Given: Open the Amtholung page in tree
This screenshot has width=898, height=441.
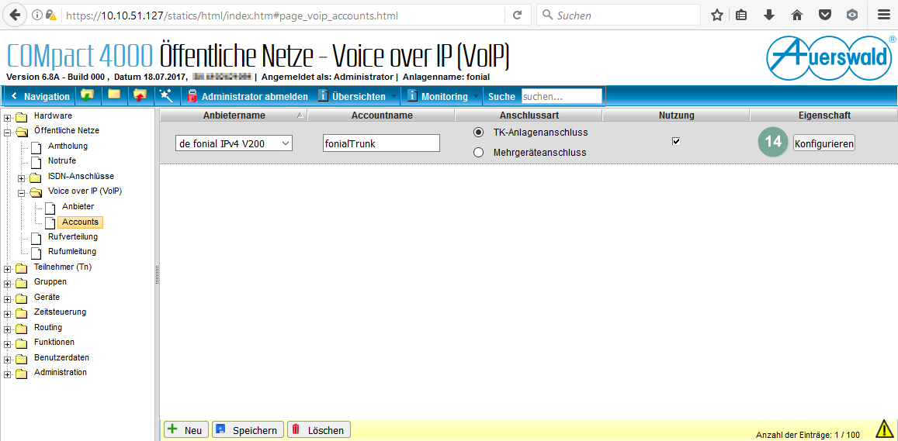Looking at the screenshot, I should tap(68, 146).
